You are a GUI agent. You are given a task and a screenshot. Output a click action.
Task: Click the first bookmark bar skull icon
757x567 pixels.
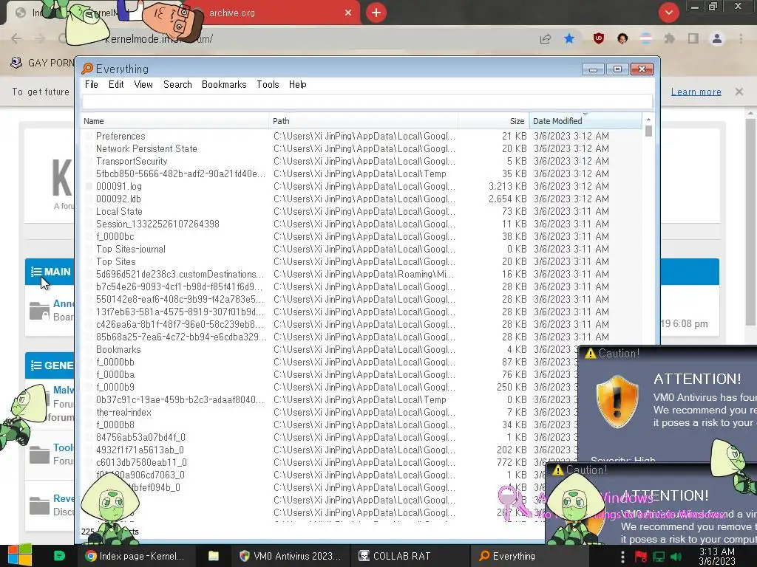16,63
